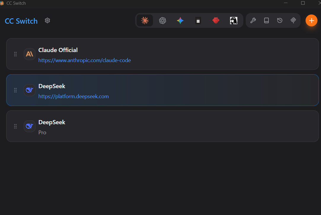The image size is (321, 215).
Task: Switch to the OpenAI knot logo tab
Action: point(162,20)
